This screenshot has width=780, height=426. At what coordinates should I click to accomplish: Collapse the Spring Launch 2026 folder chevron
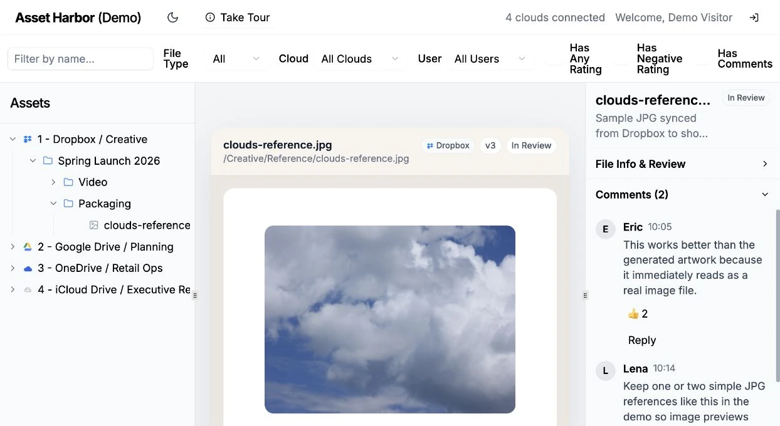tap(33, 161)
